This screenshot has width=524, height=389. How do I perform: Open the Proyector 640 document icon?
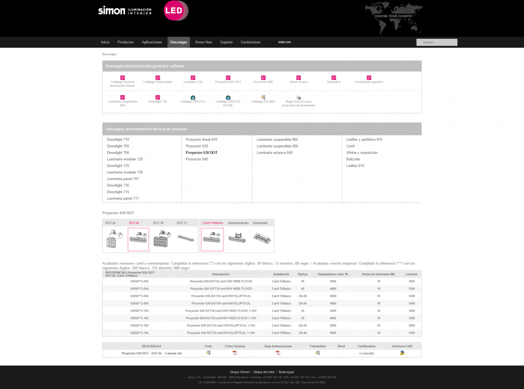264,78
